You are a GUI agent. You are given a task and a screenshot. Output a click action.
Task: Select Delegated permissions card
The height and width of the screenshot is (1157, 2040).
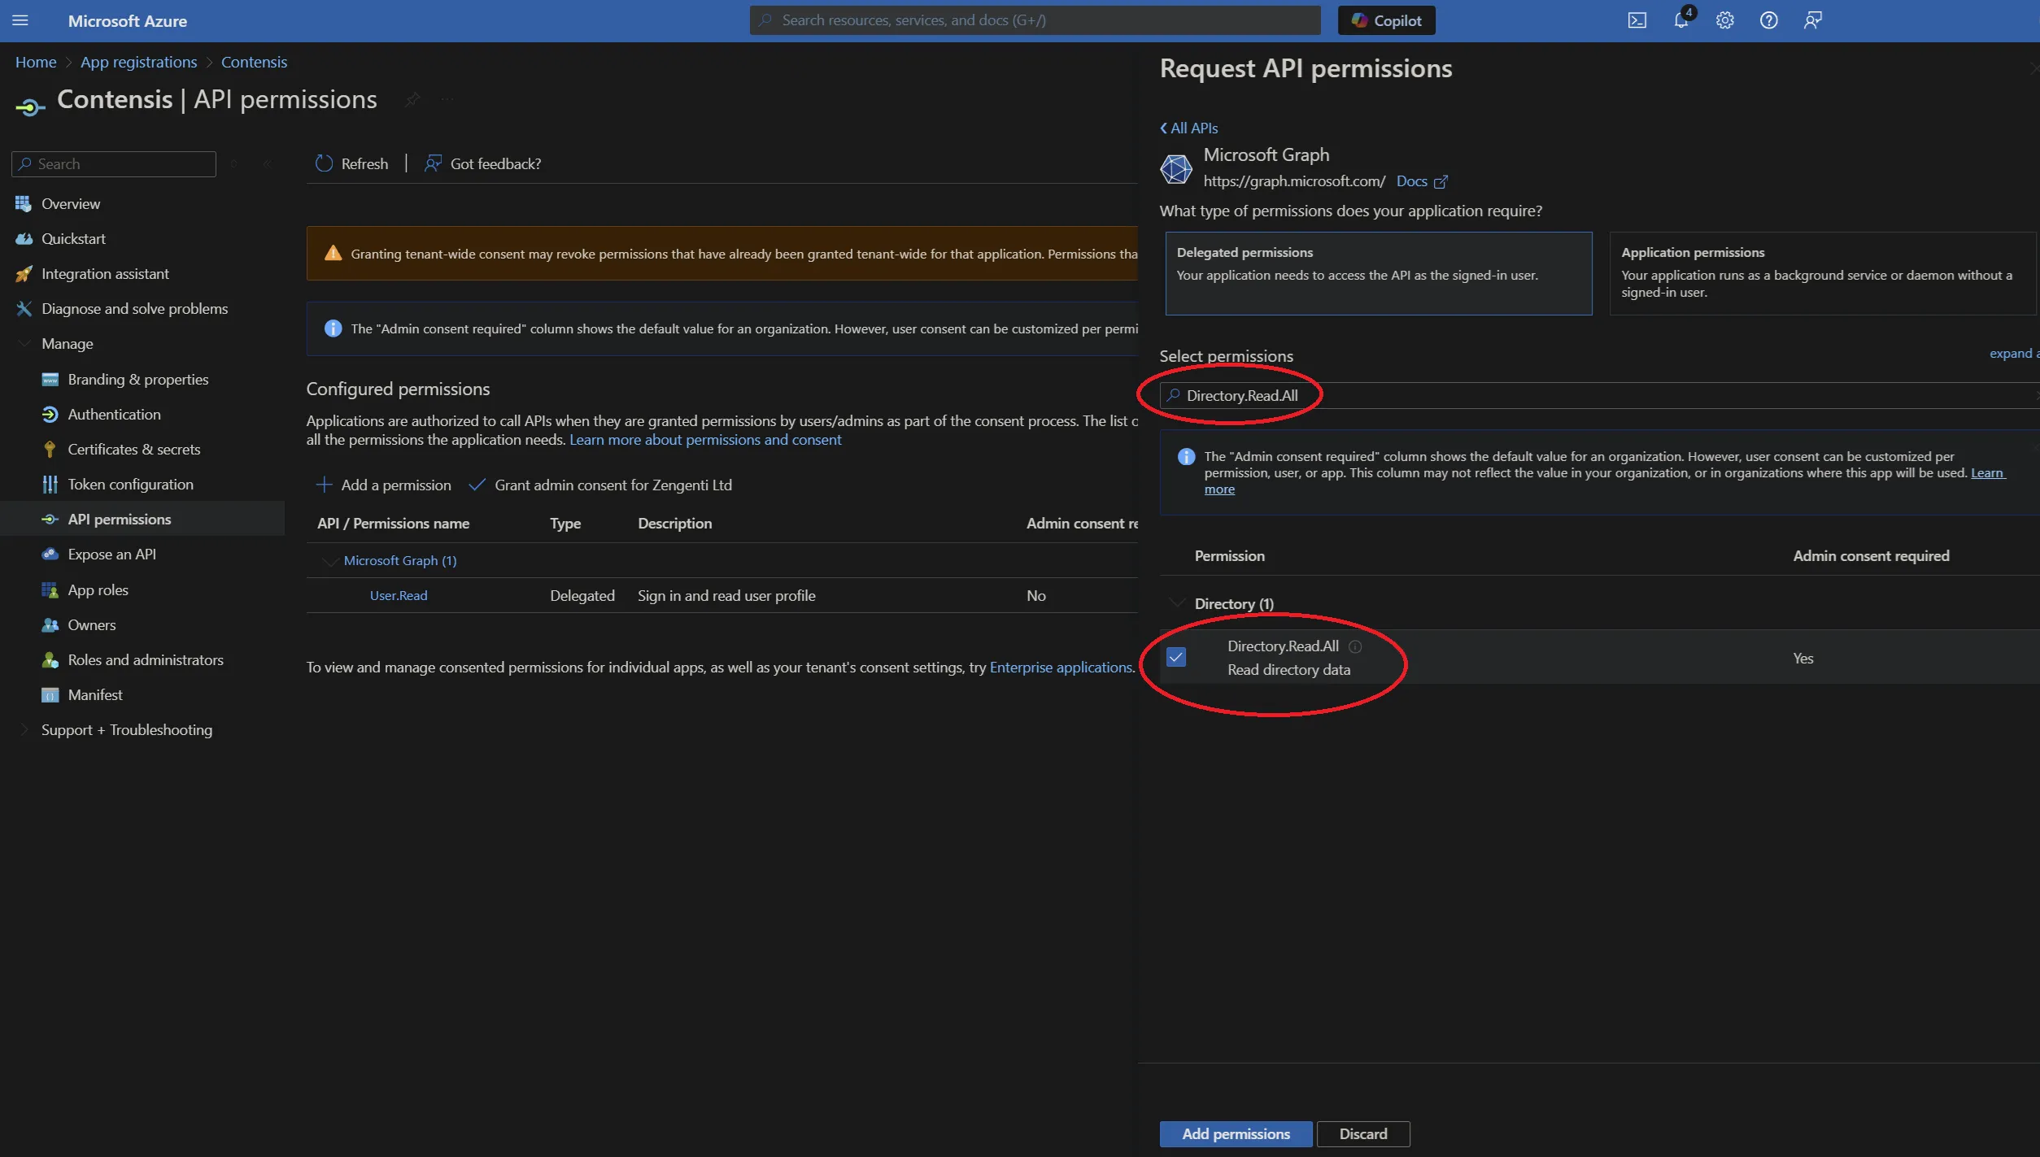click(1379, 273)
